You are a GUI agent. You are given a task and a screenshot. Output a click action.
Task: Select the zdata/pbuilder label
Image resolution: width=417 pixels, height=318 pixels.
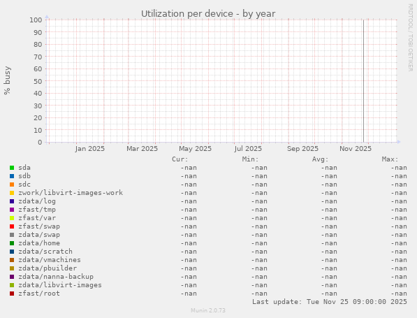[47, 268]
